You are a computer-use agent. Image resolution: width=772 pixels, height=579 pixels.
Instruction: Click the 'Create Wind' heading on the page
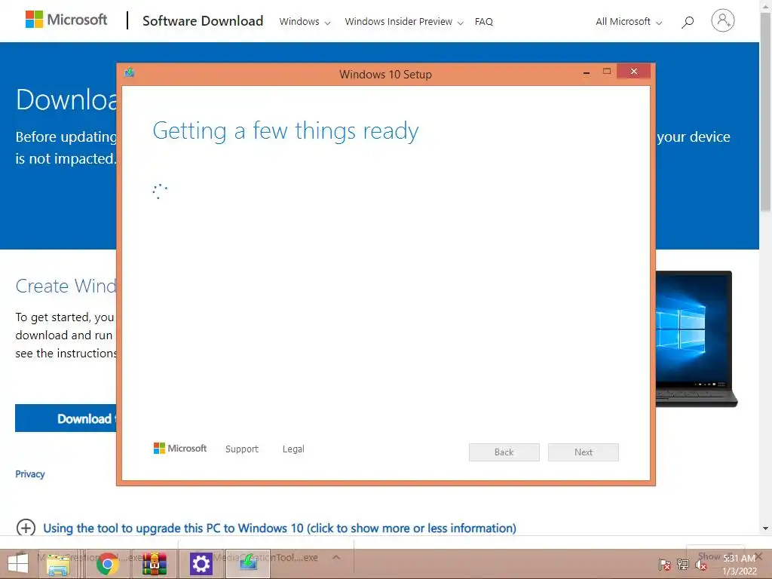(66, 286)
